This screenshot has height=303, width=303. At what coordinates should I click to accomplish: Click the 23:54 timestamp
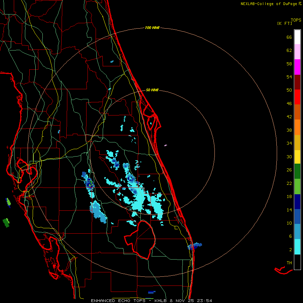pos(204,301)
